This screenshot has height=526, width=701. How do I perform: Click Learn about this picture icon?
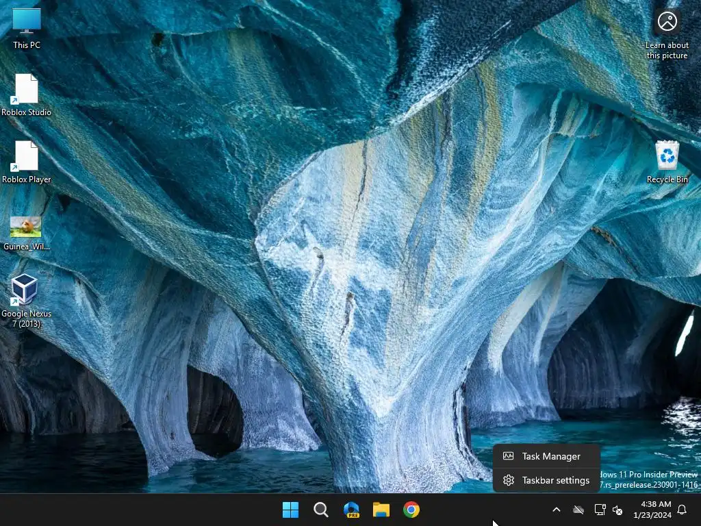pos(667,34)
